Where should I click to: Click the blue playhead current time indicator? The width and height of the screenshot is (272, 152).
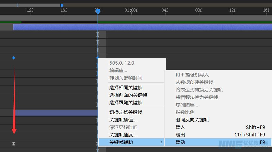(98, 11)
